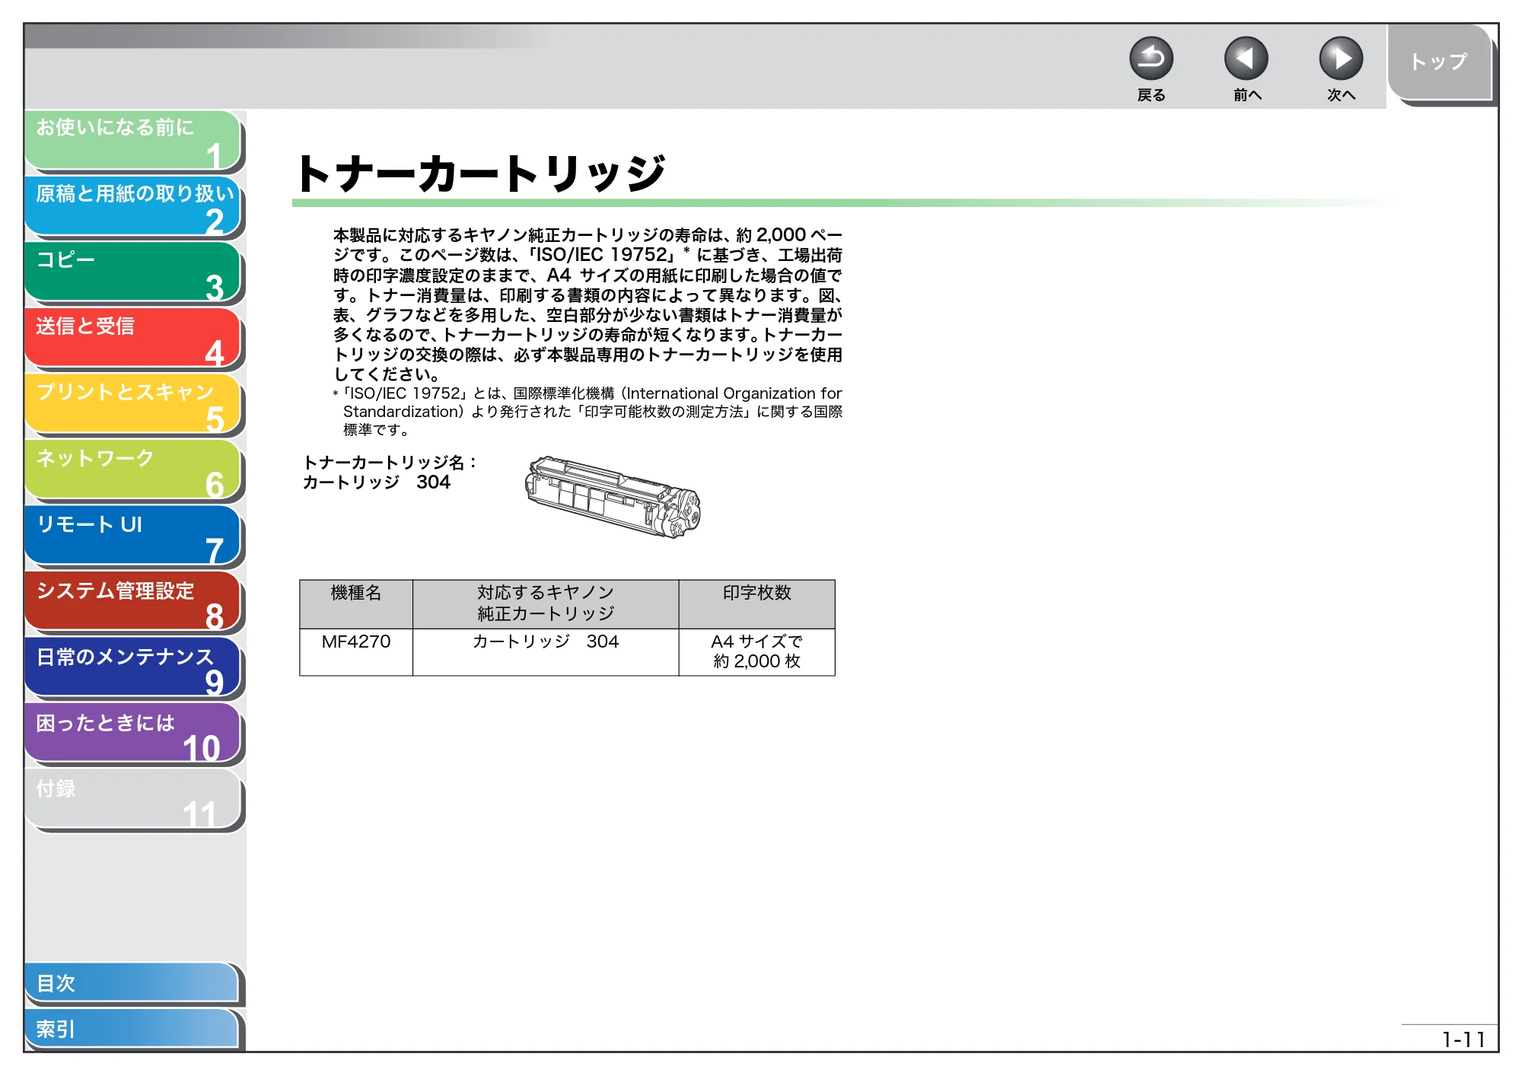Go to next page with 次へ icon

pyautogui.click(x=1340, y=59)
